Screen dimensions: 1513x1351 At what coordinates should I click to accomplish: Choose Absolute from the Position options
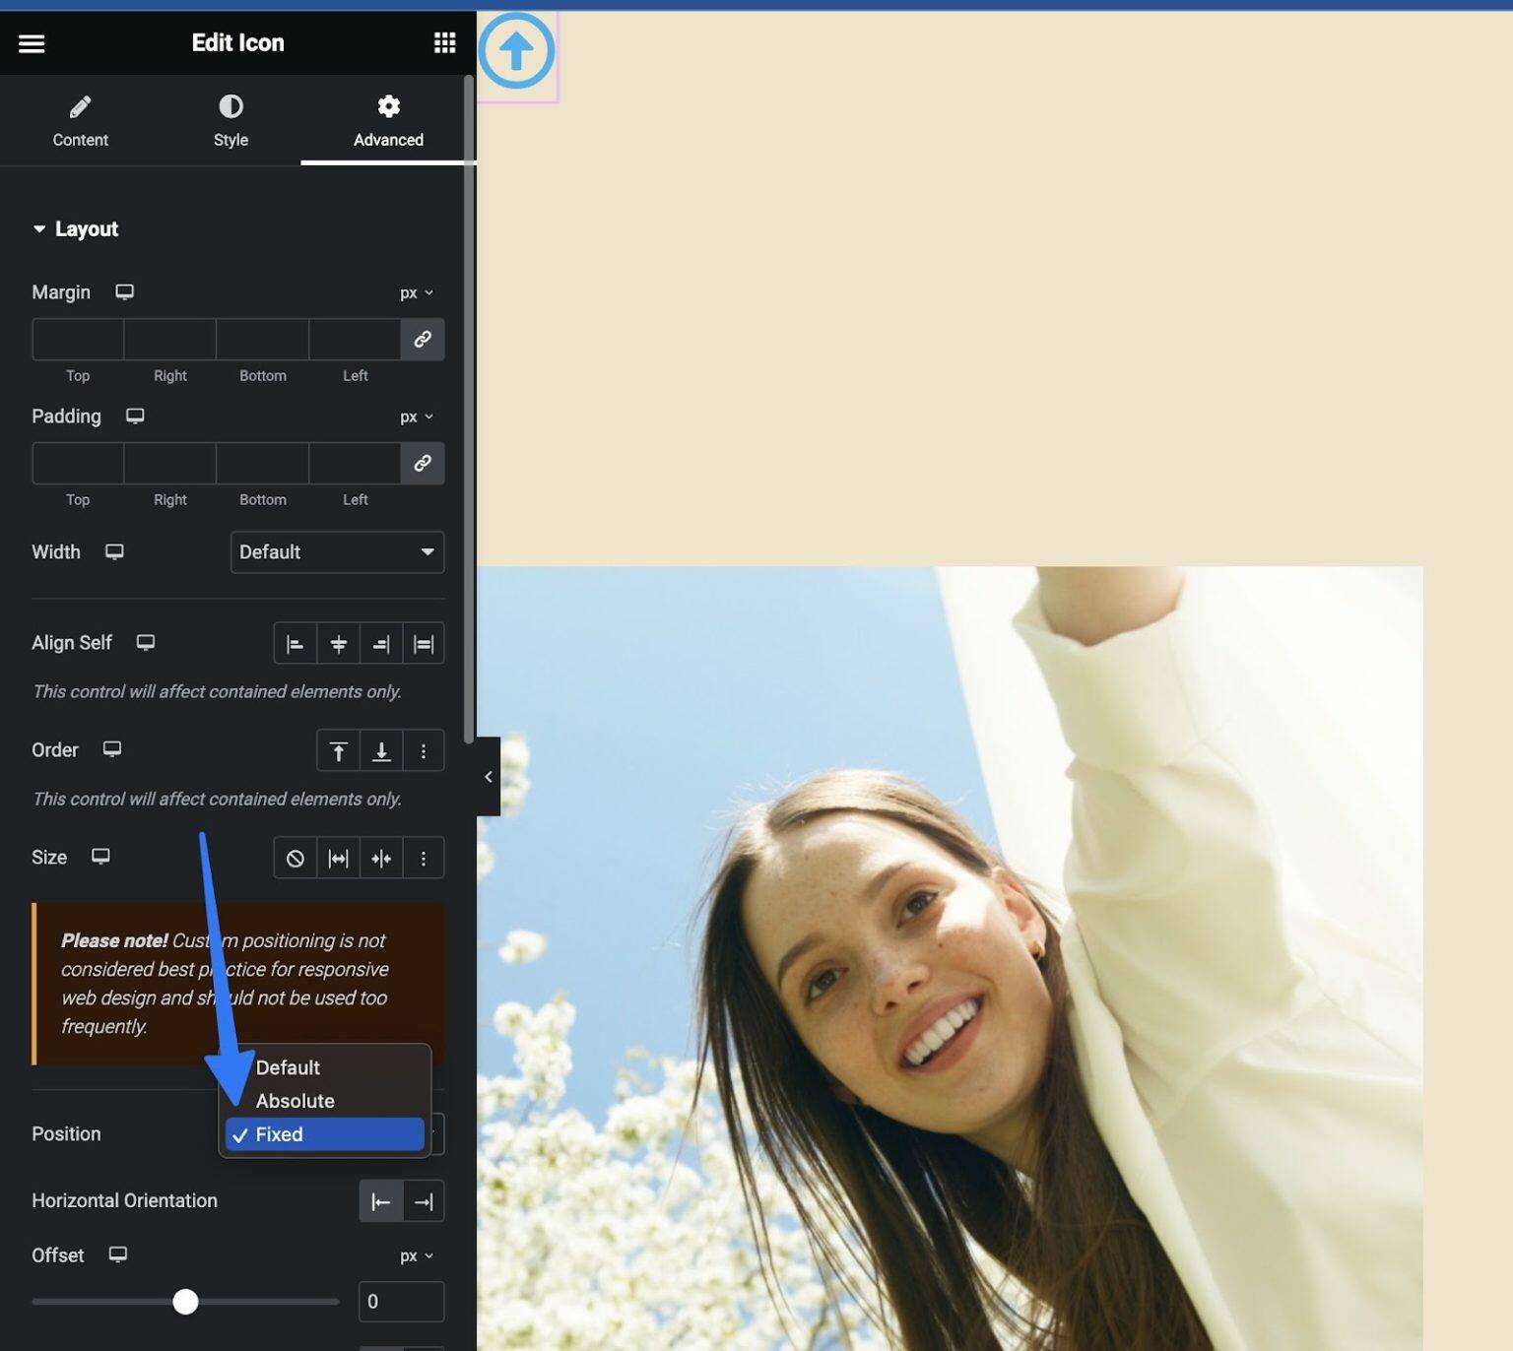(x=295, y=1101)
